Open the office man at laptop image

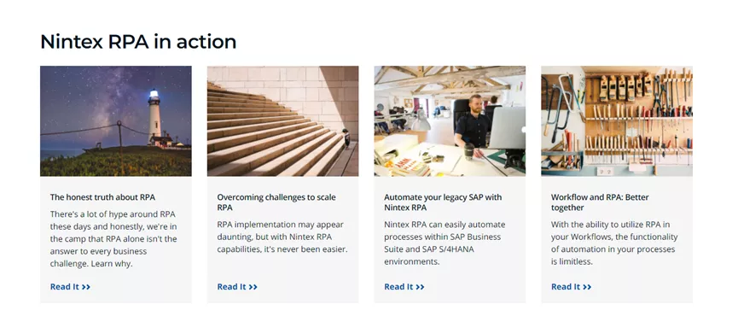click(450, 120)
